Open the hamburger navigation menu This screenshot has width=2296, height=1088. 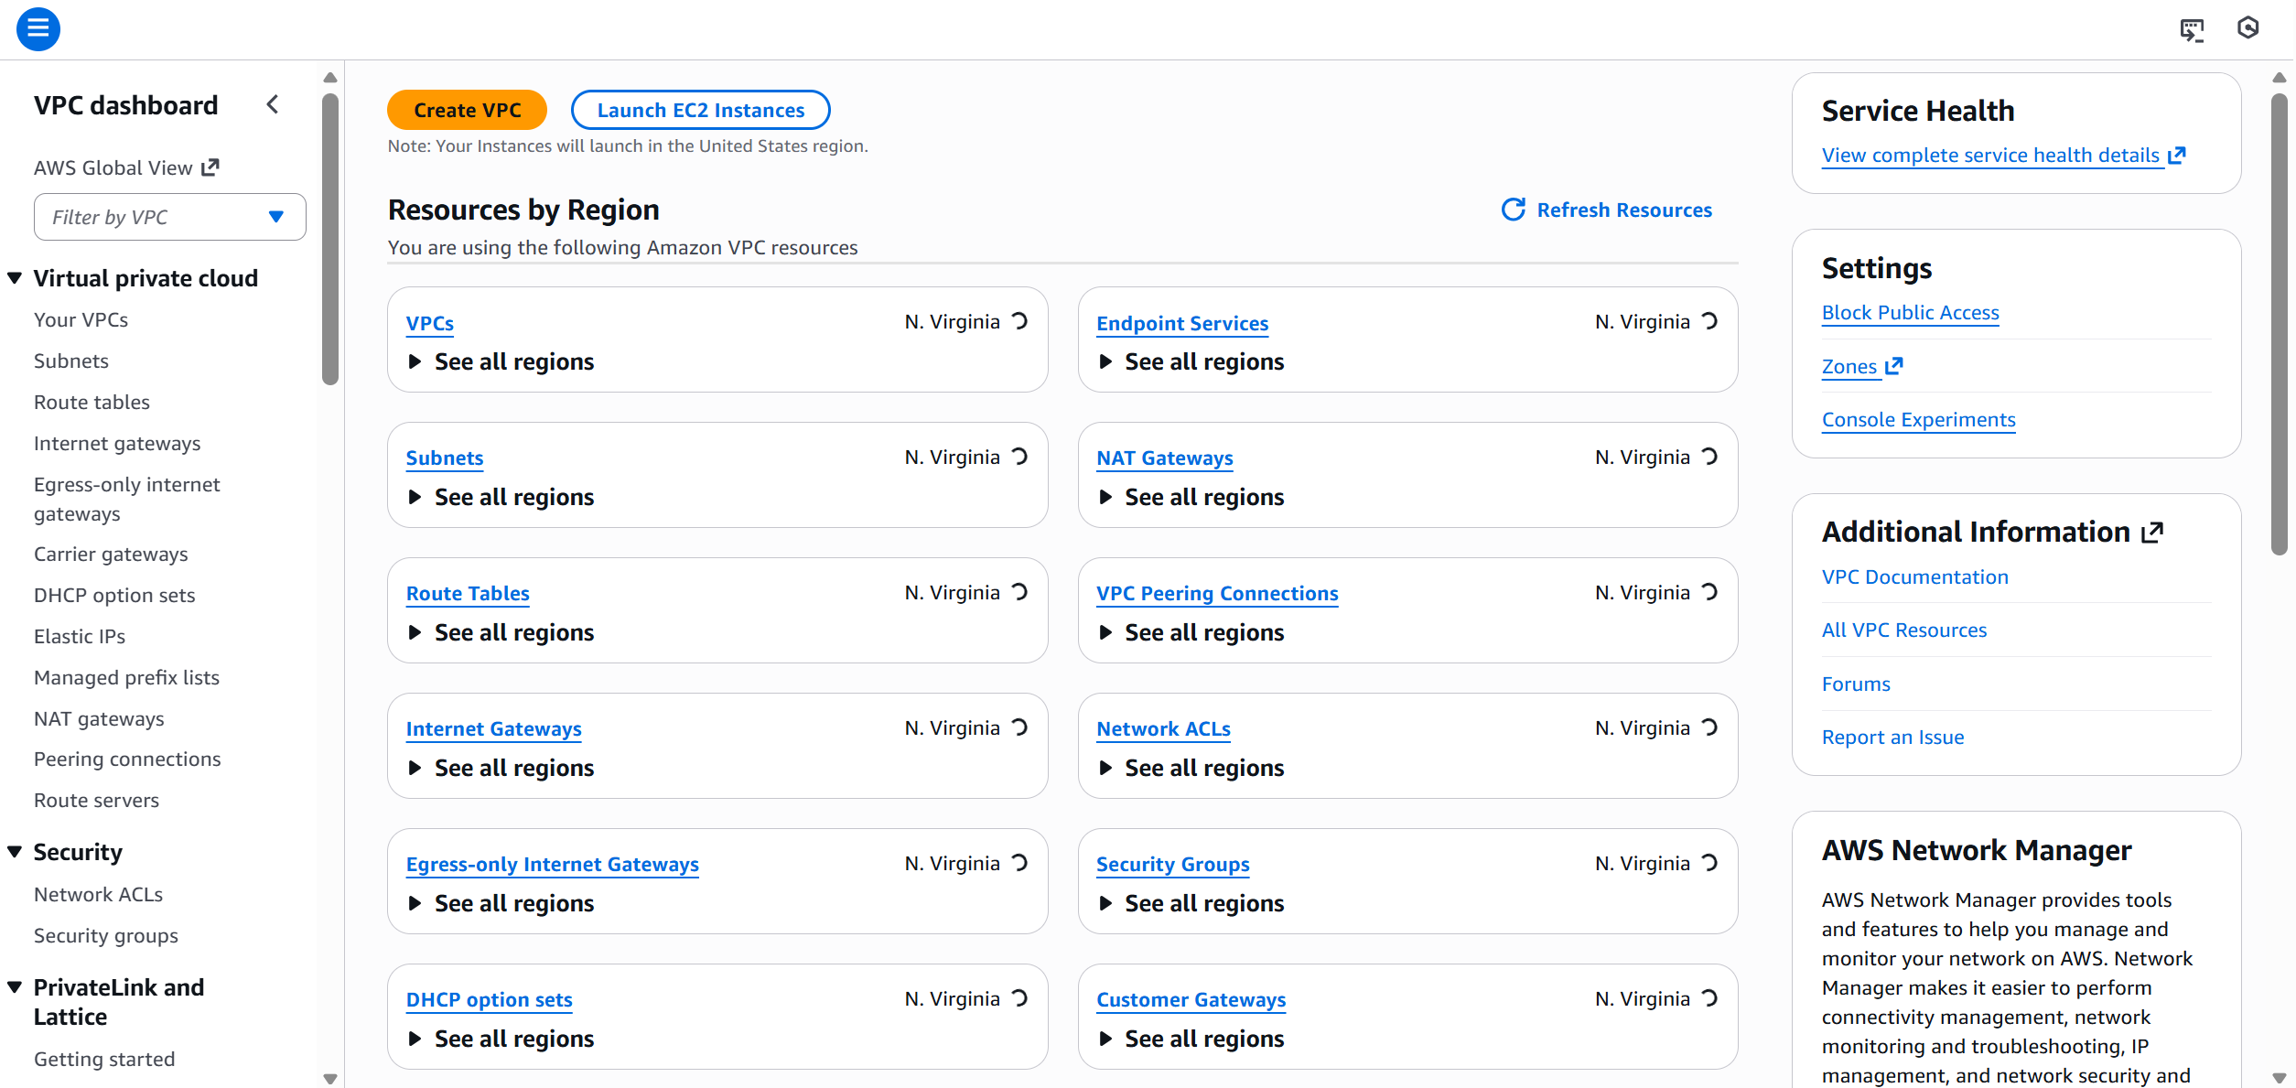coord(38,28)
